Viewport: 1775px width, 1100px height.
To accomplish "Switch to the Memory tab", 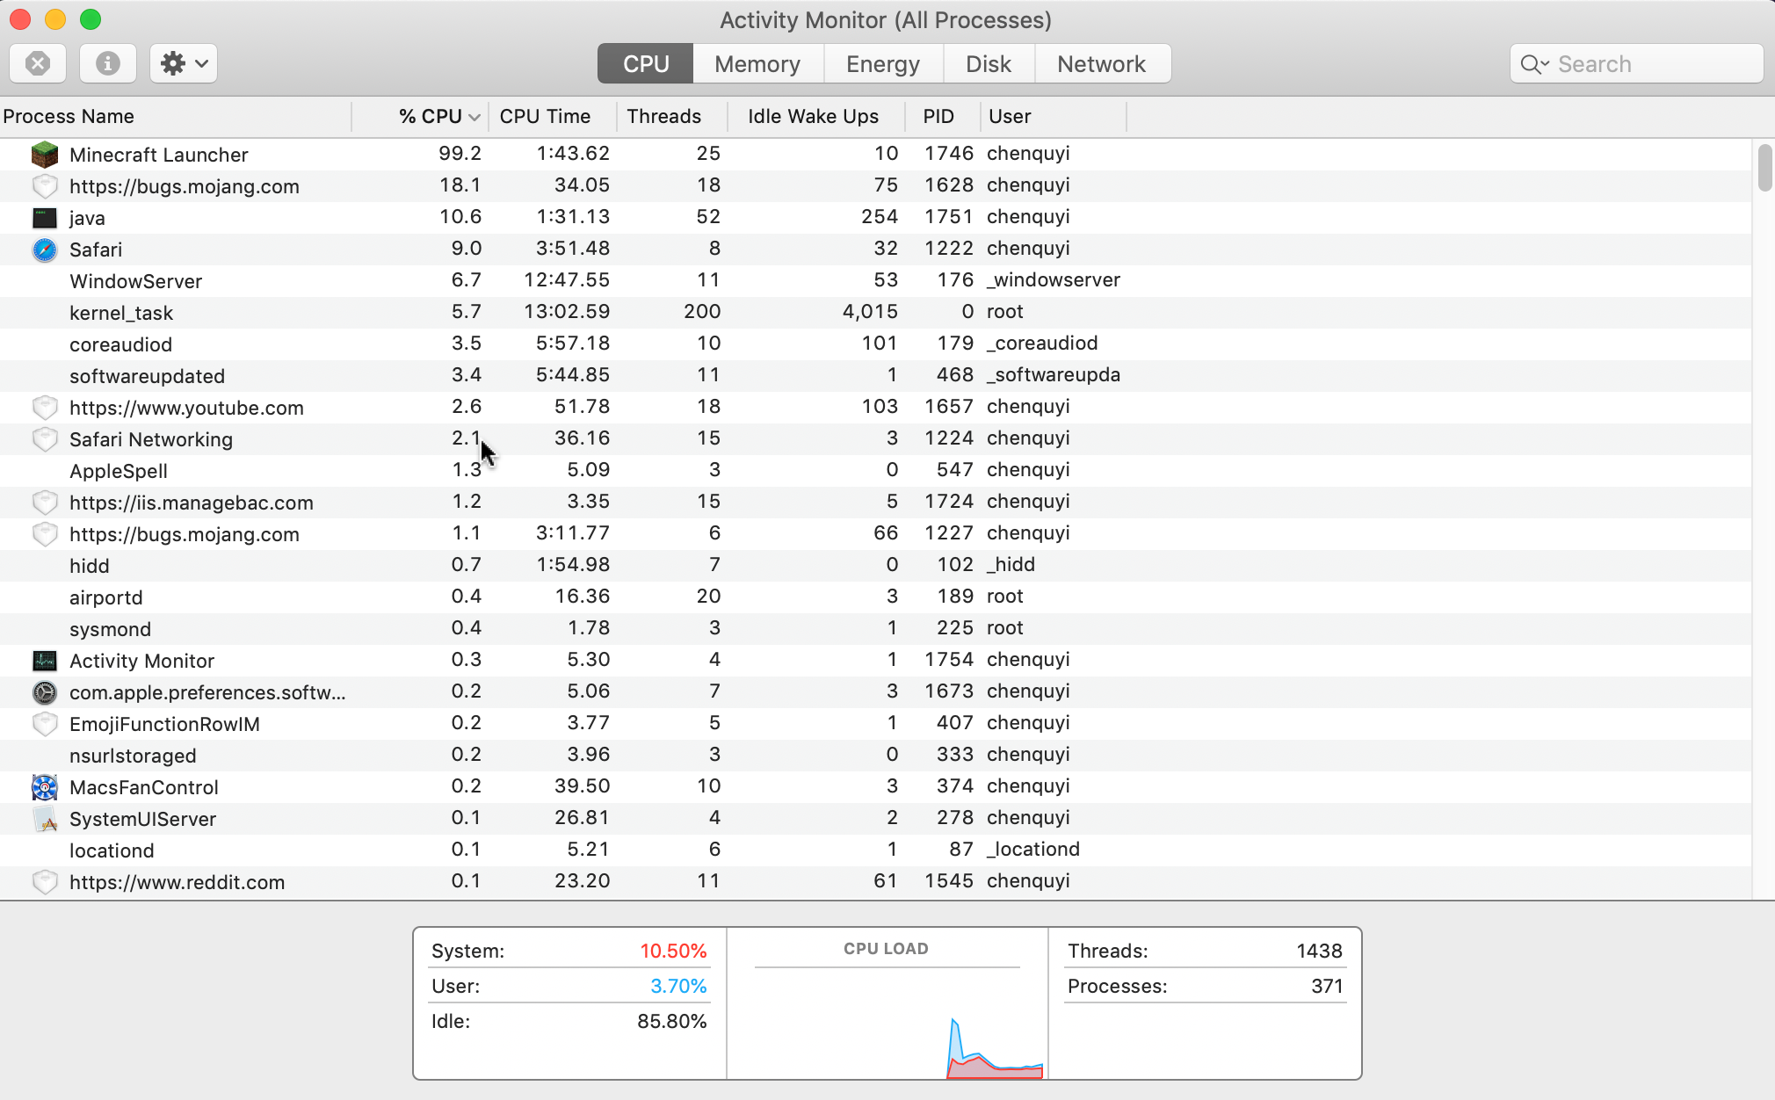I will (757, 64).
